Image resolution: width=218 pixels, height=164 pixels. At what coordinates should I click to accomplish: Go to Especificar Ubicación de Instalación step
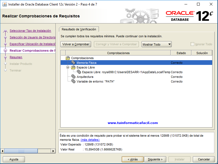(32, 44)
